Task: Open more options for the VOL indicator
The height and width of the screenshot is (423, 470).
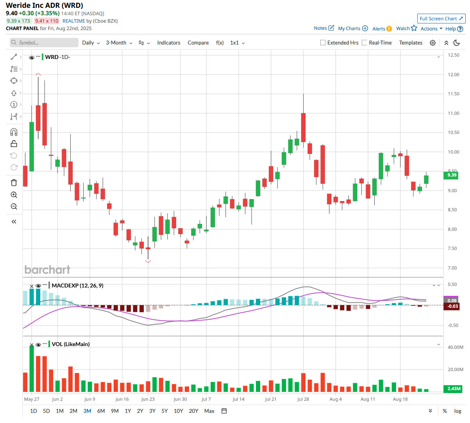Action: pyautogui.click(x=45, y=344)
